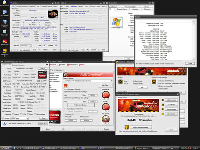Click the BIOS export icon in GPU-Z
The image size is (200, 150).
pos(38,81)
